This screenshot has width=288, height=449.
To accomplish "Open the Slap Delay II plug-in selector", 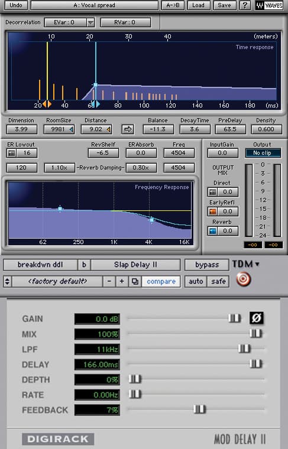I will (135, 265).
